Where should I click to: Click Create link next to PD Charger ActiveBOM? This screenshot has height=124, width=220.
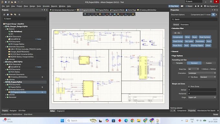click(38, 39)
